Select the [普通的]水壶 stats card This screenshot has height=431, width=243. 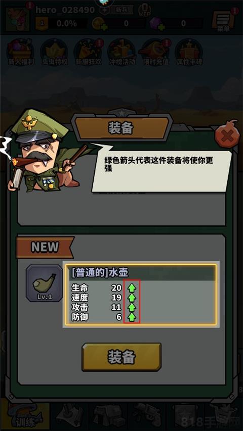point(141,295)
